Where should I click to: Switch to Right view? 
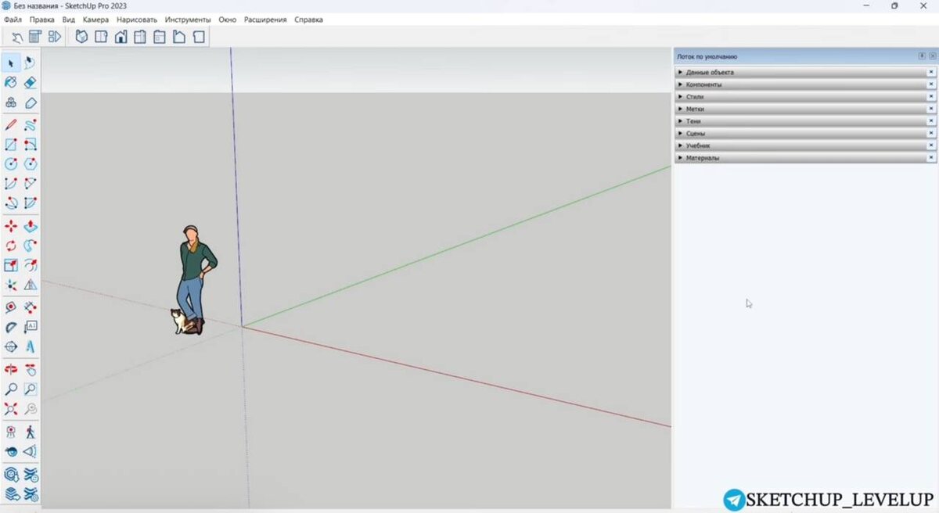pos(140,36)
